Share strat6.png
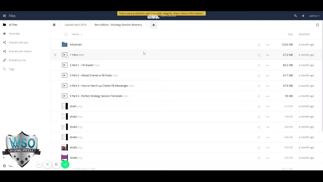 pyautogui.click(x=259, y=158)
